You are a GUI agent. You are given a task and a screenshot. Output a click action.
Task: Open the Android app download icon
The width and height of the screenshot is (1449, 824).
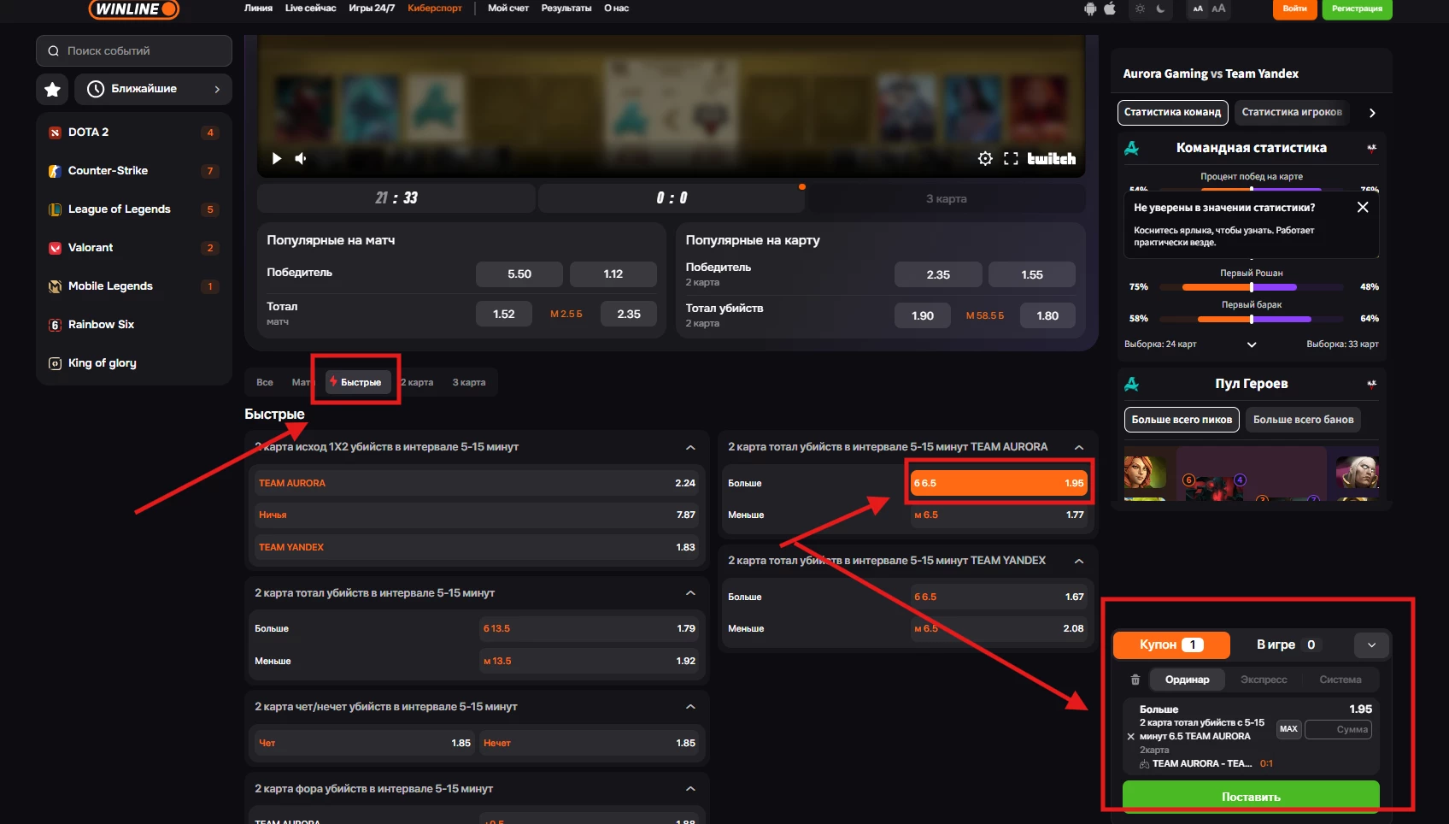pos(1090,9)
